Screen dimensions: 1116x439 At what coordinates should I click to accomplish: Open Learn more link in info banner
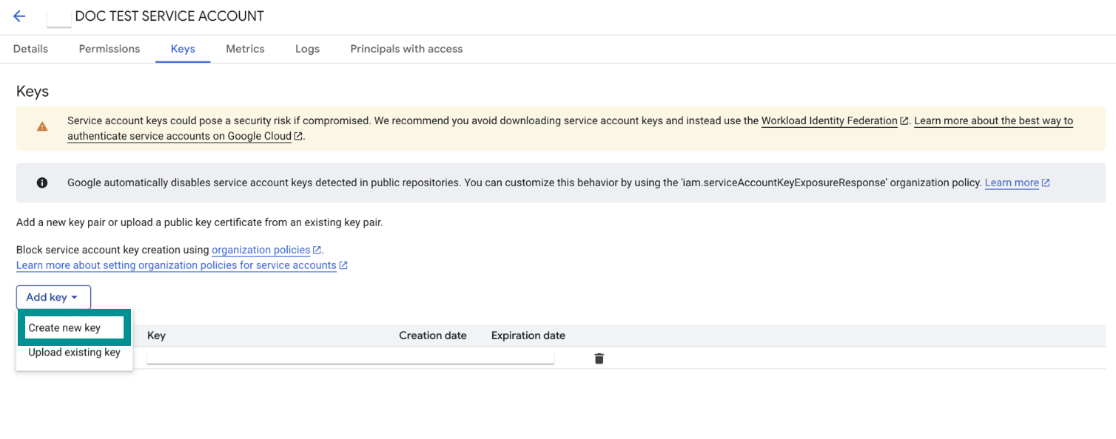pos(1012,183)
